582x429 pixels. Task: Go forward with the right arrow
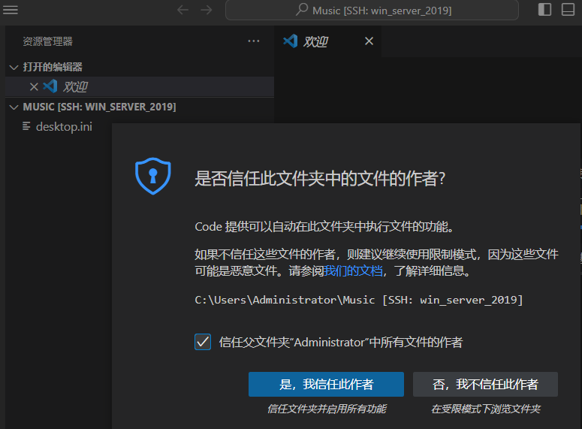click(x=207, y=10)
